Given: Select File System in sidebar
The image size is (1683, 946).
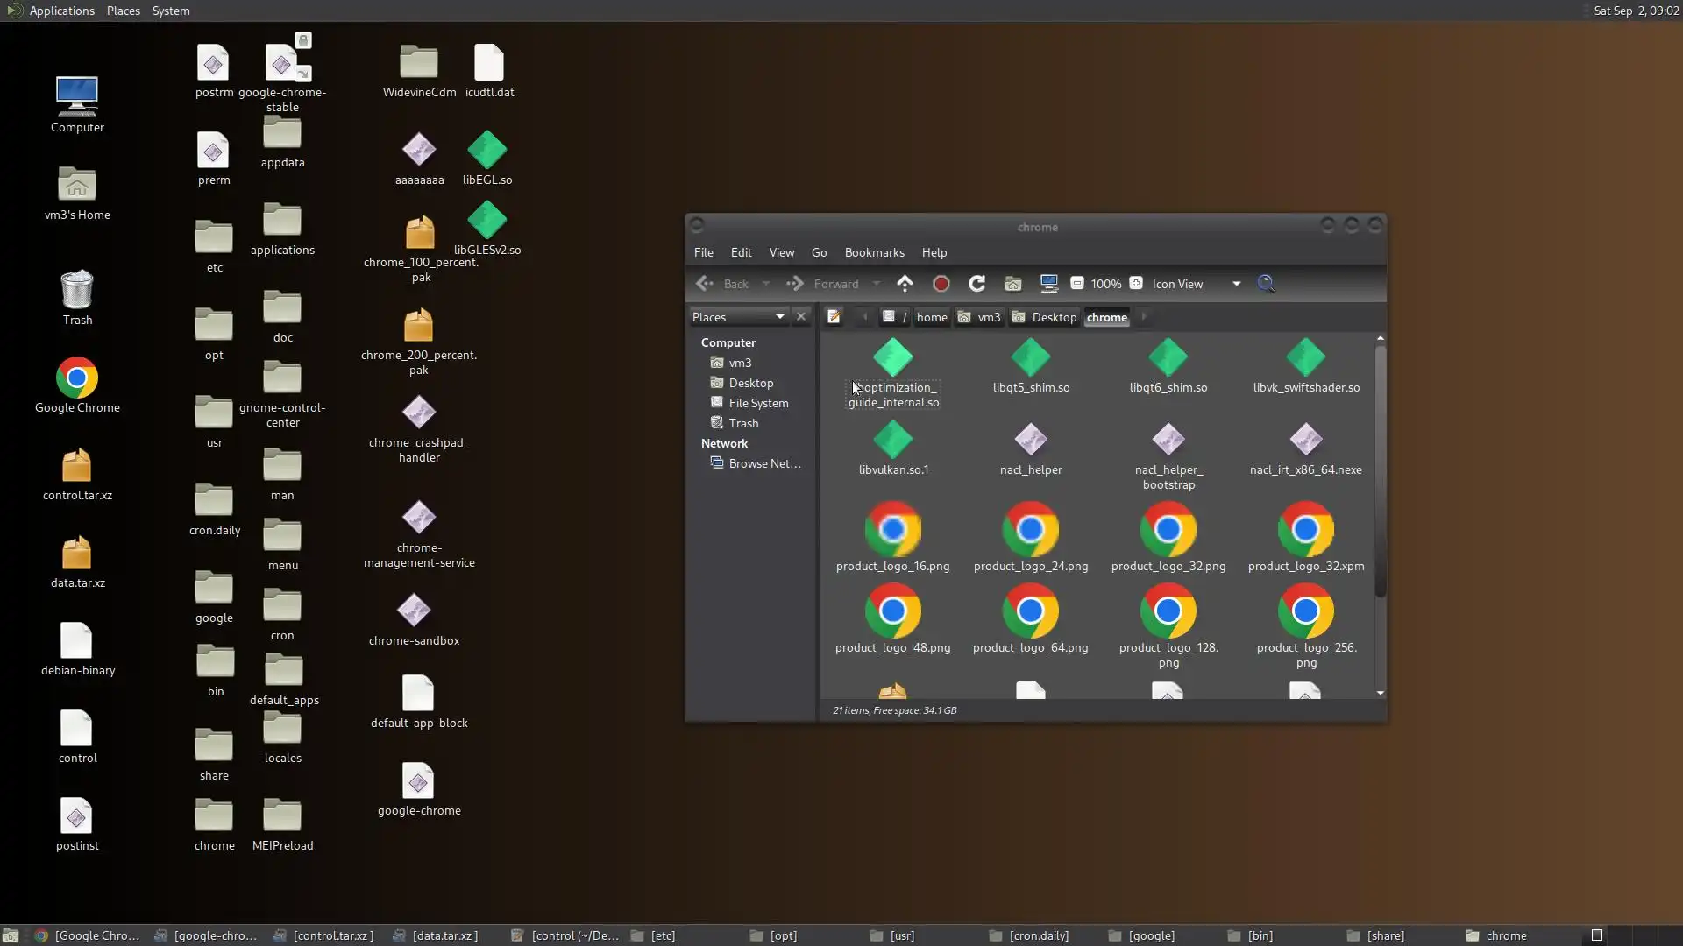Looking at the screenshot, I should click(758, 403).
